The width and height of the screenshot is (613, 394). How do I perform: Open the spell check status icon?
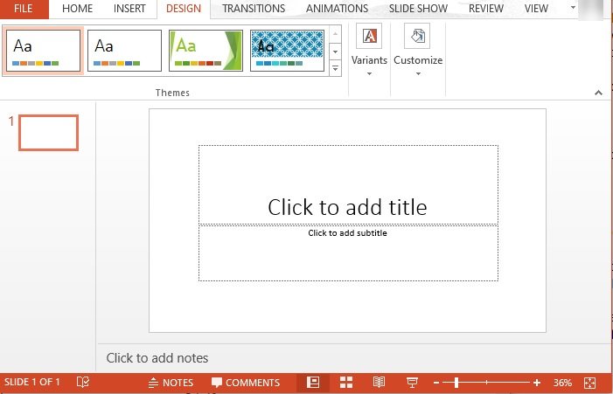coord(83,382)
